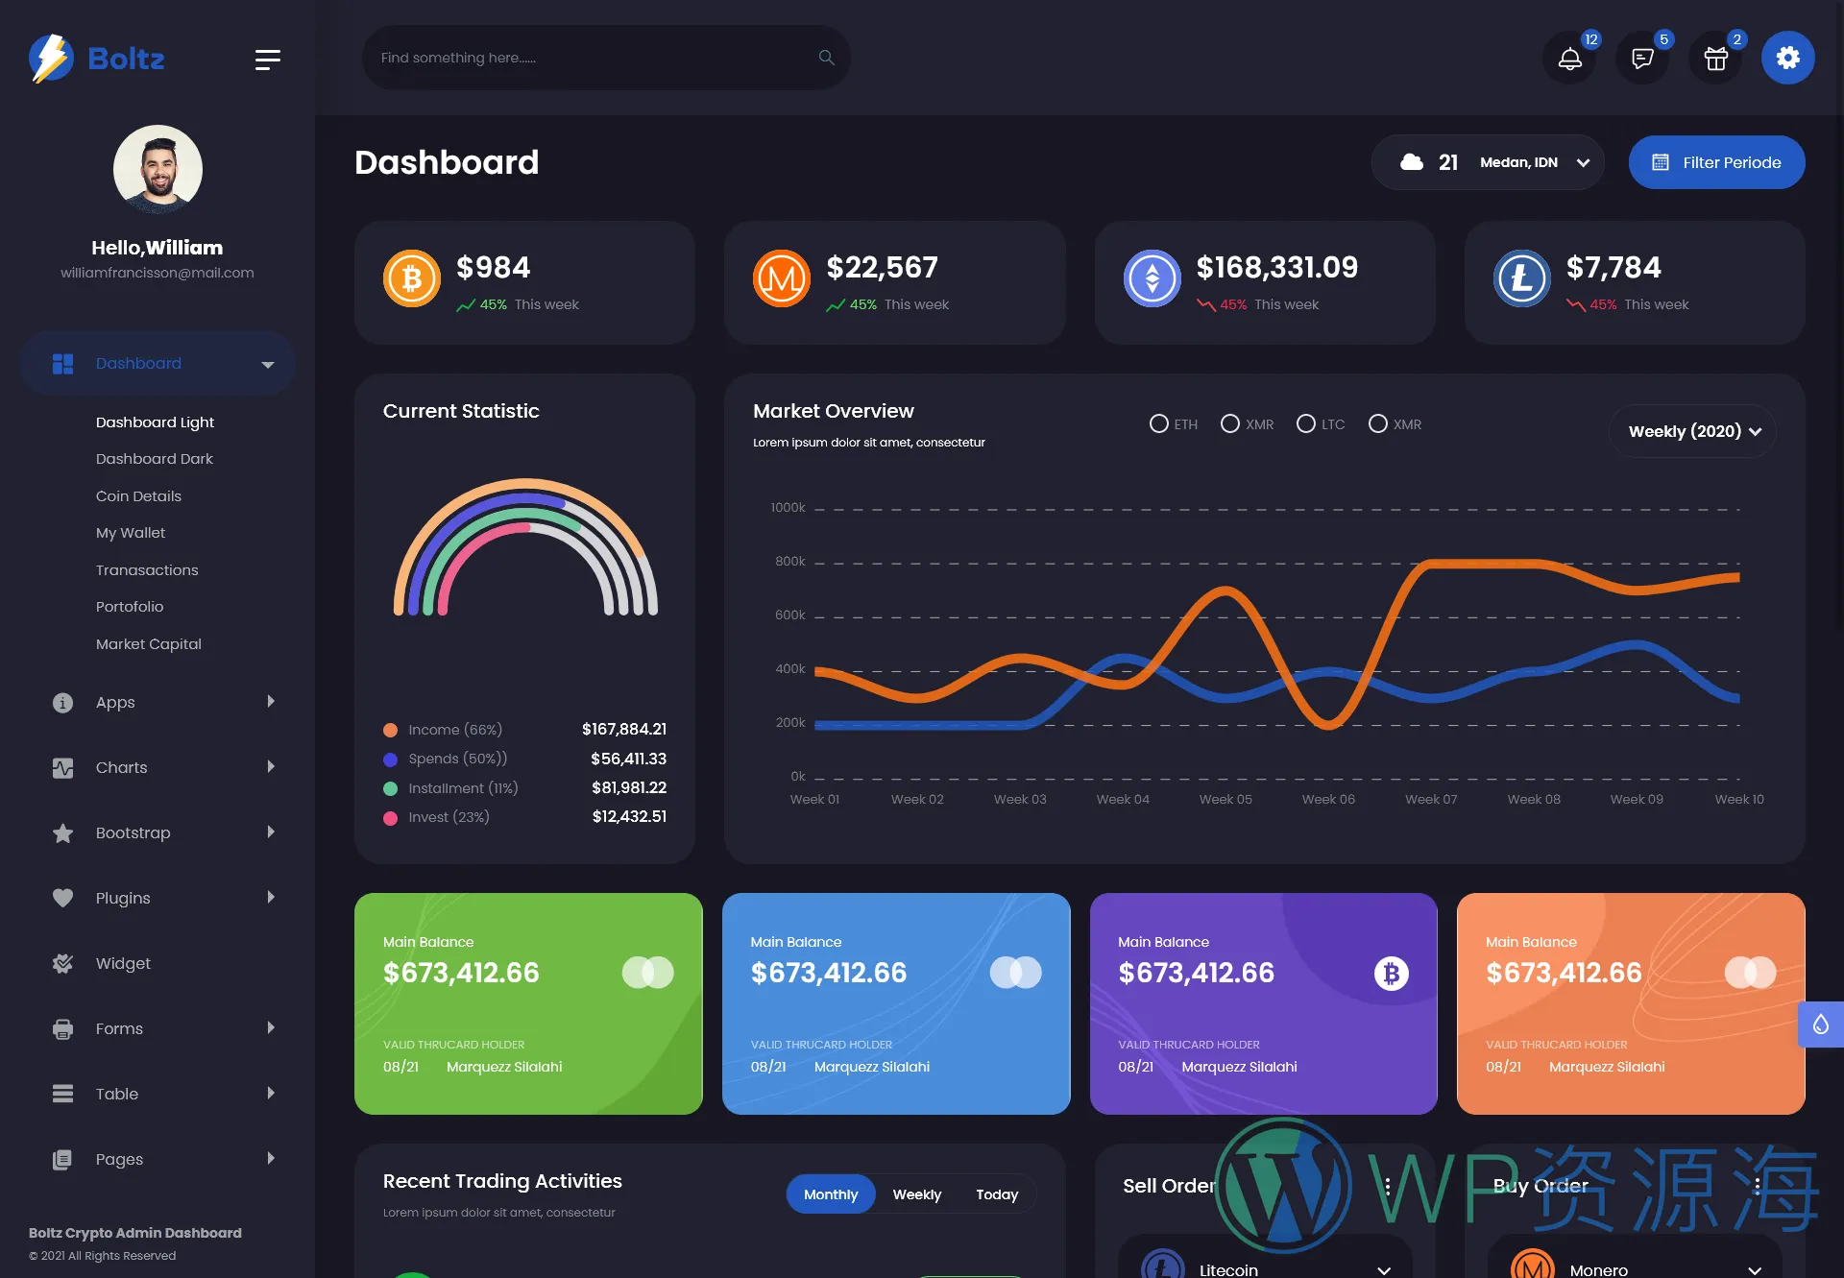
Task: Click the Monthly trading activities tab
Action: click(831, 1194)
